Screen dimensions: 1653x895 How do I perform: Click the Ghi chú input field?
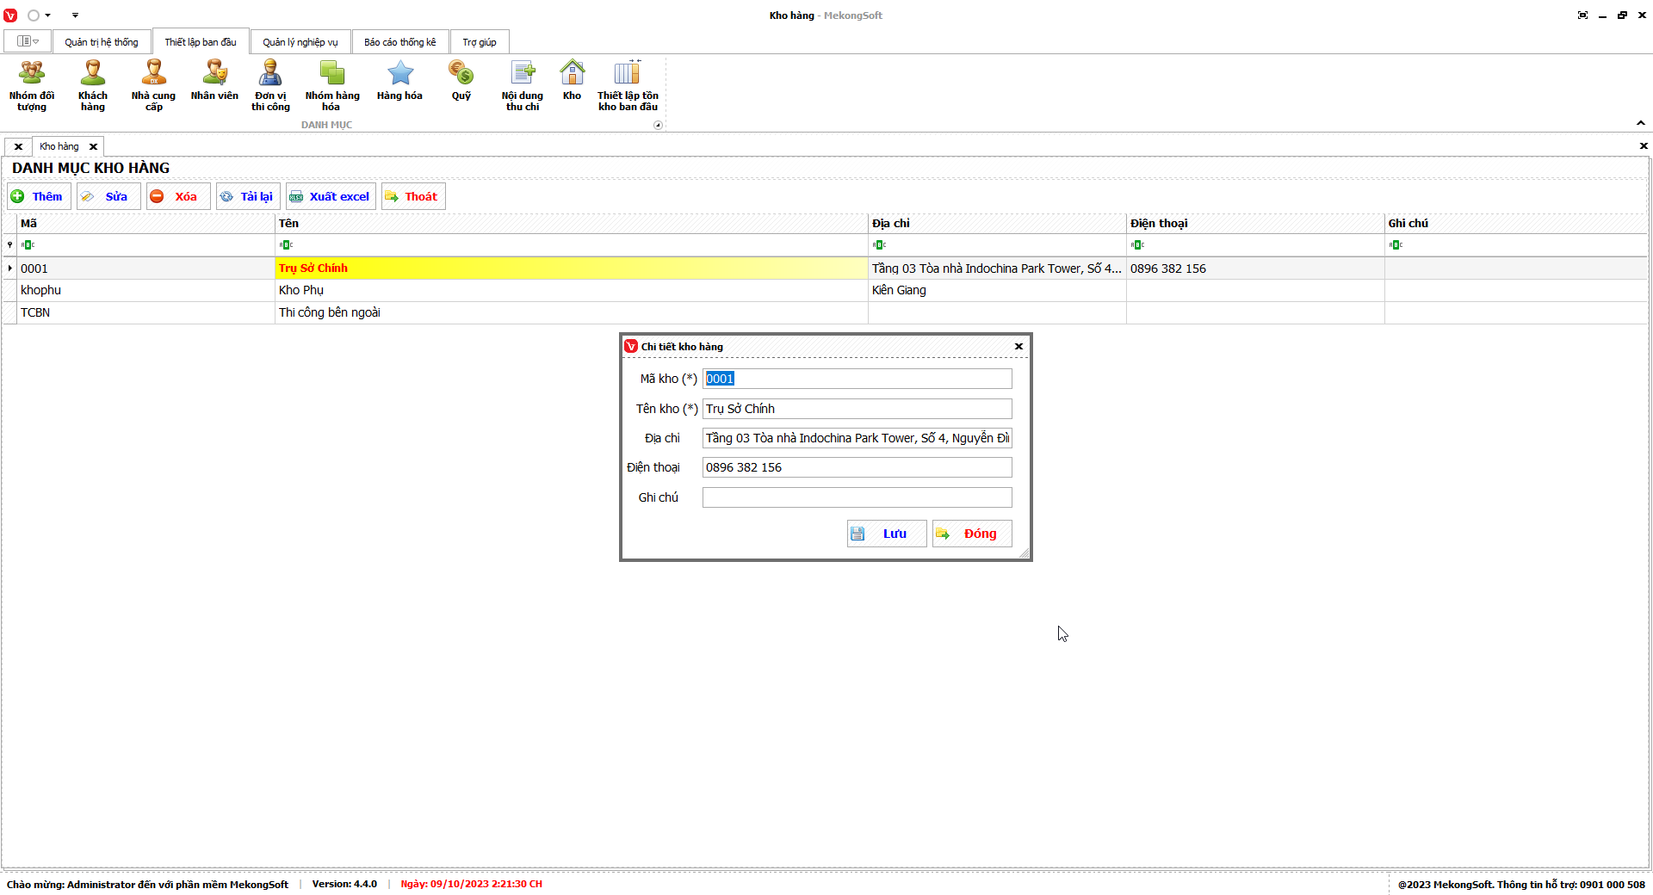(x=857, y=497)
